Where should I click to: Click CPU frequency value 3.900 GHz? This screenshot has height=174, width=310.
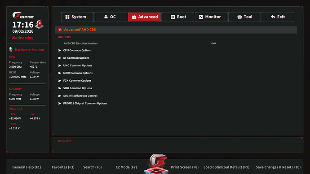(x=15, y=67)
